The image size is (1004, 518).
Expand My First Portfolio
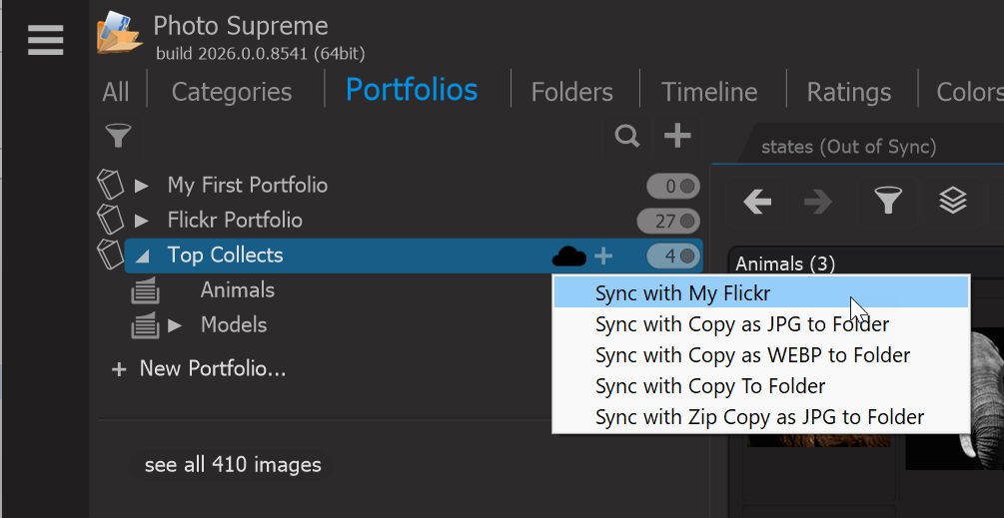pos(142,186)
